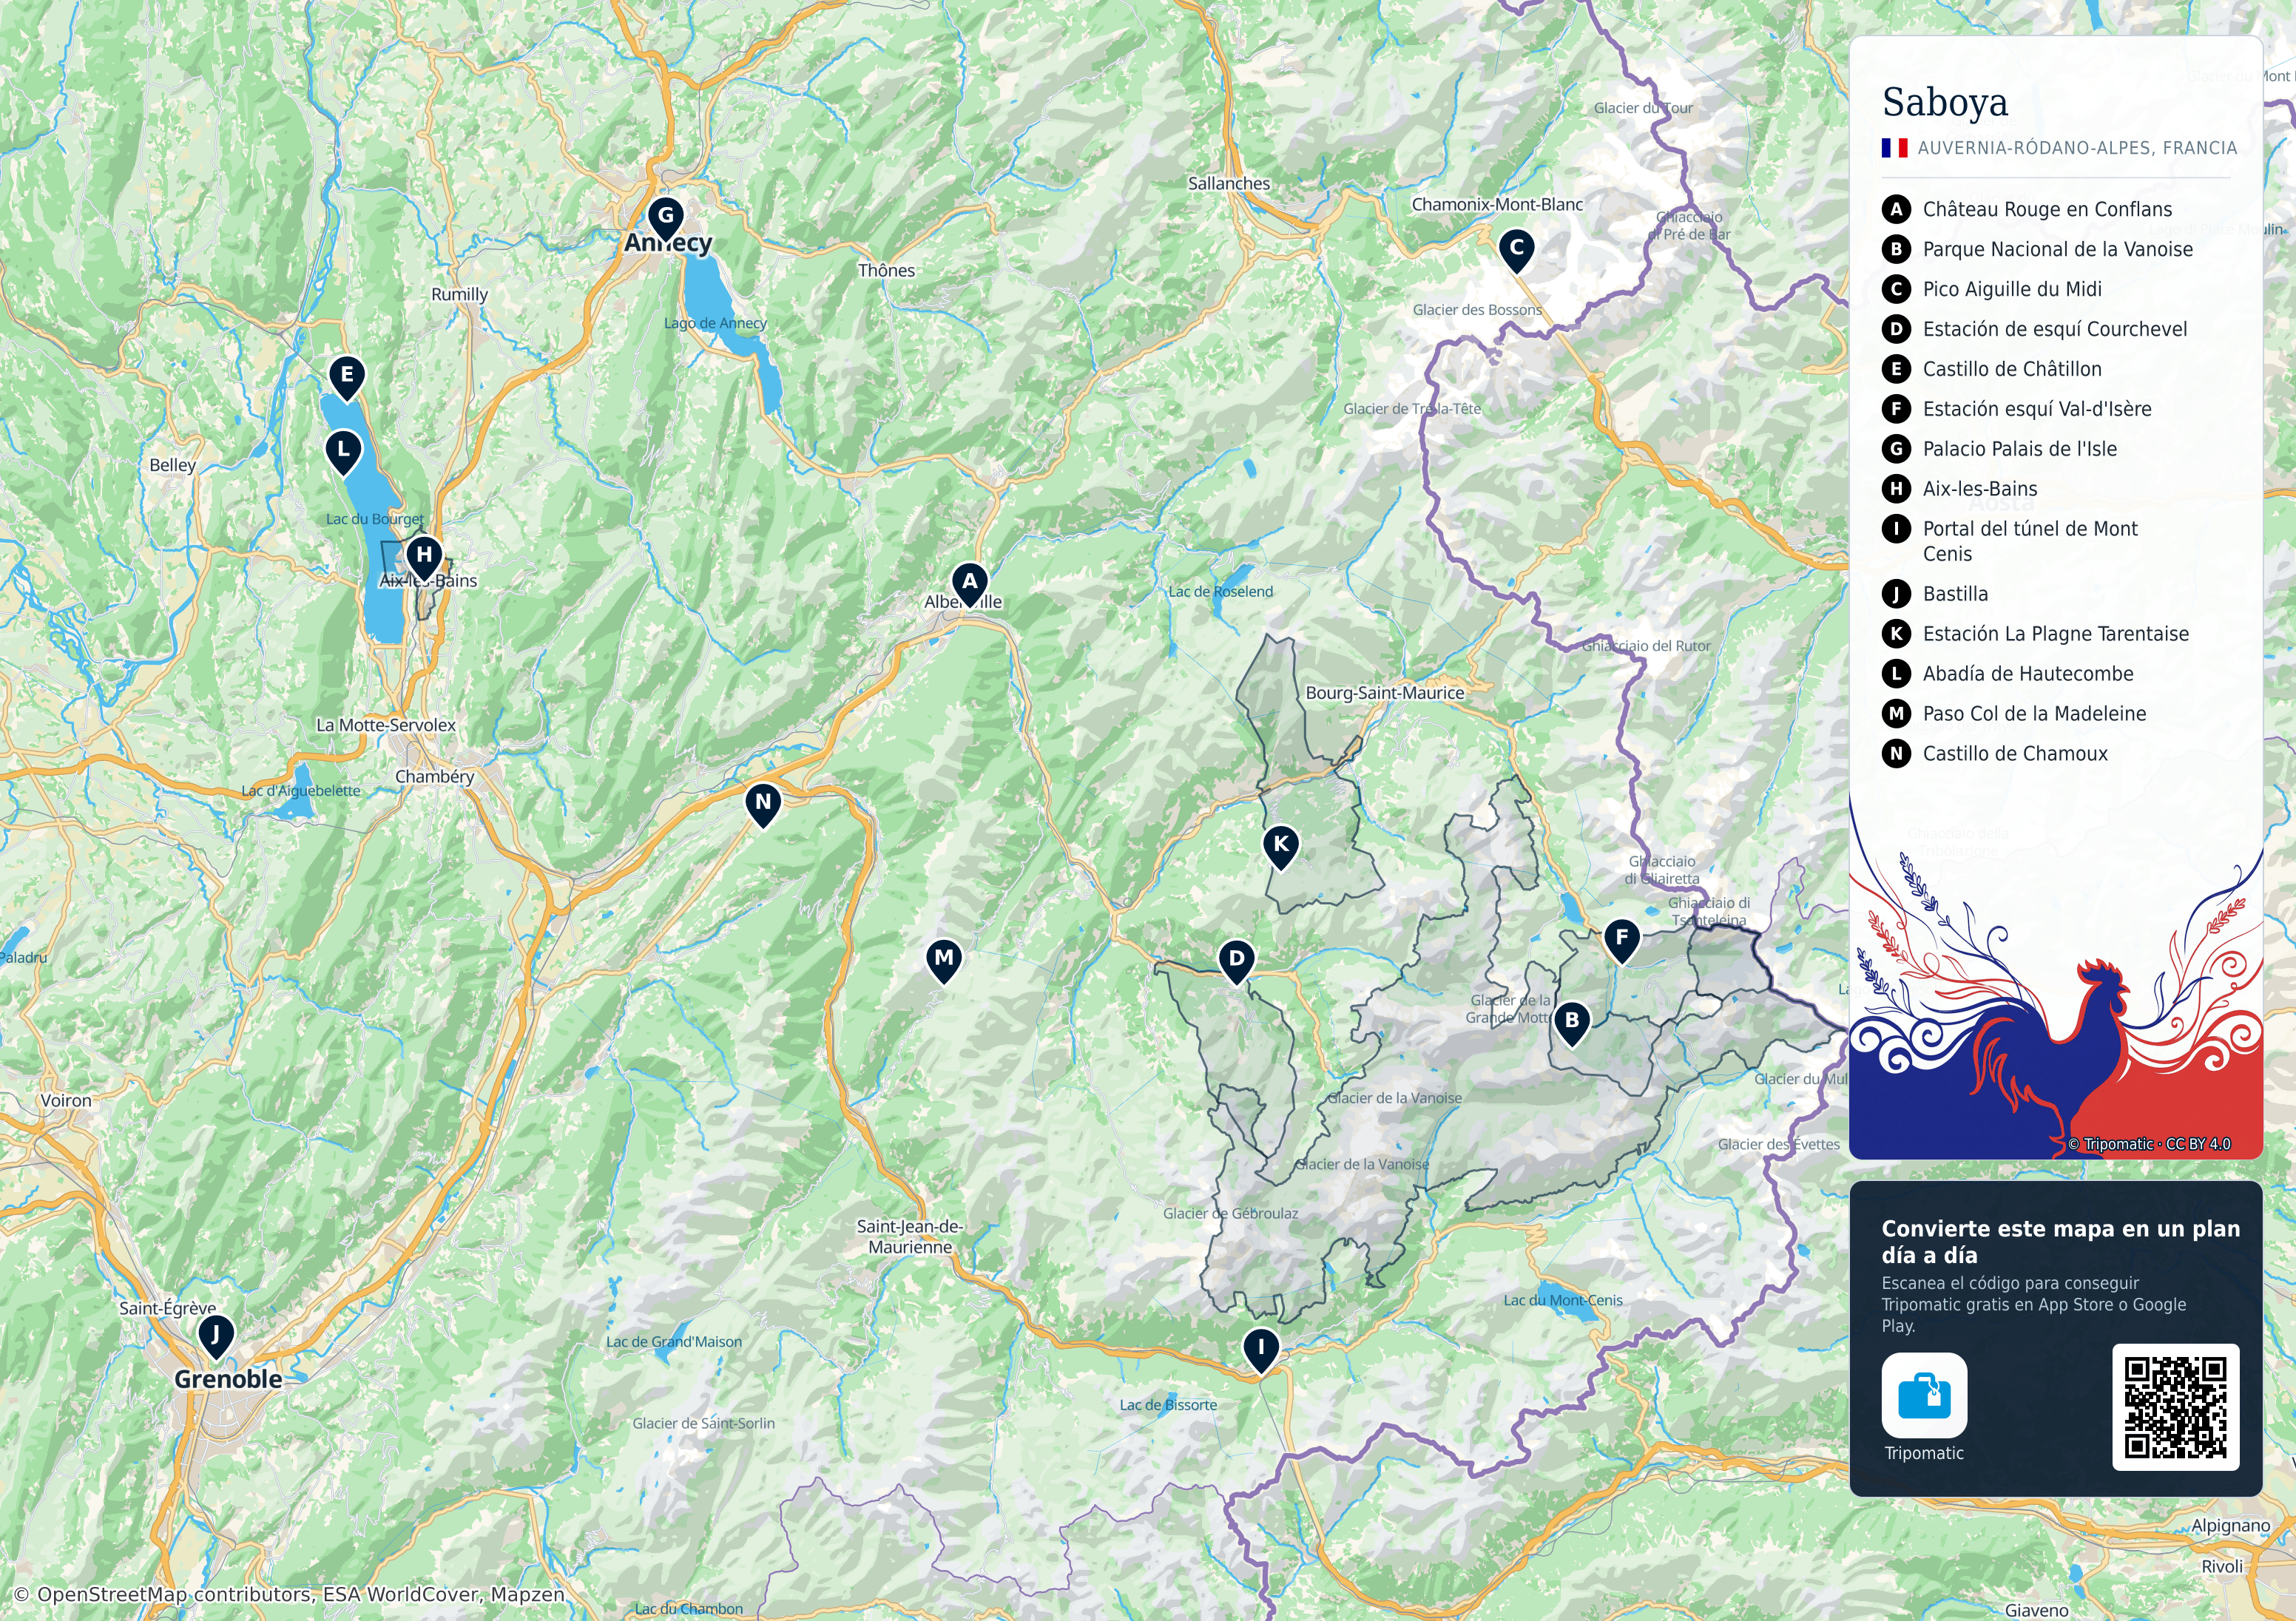
Task: Click map pin K at La Plagne
Action: click(x=1280, y=848)
